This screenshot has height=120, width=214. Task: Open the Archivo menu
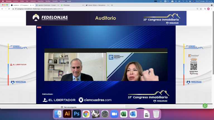coord(16,1)
